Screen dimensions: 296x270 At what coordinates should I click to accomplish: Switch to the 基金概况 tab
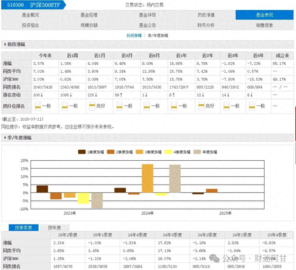(x=30, y=14)
